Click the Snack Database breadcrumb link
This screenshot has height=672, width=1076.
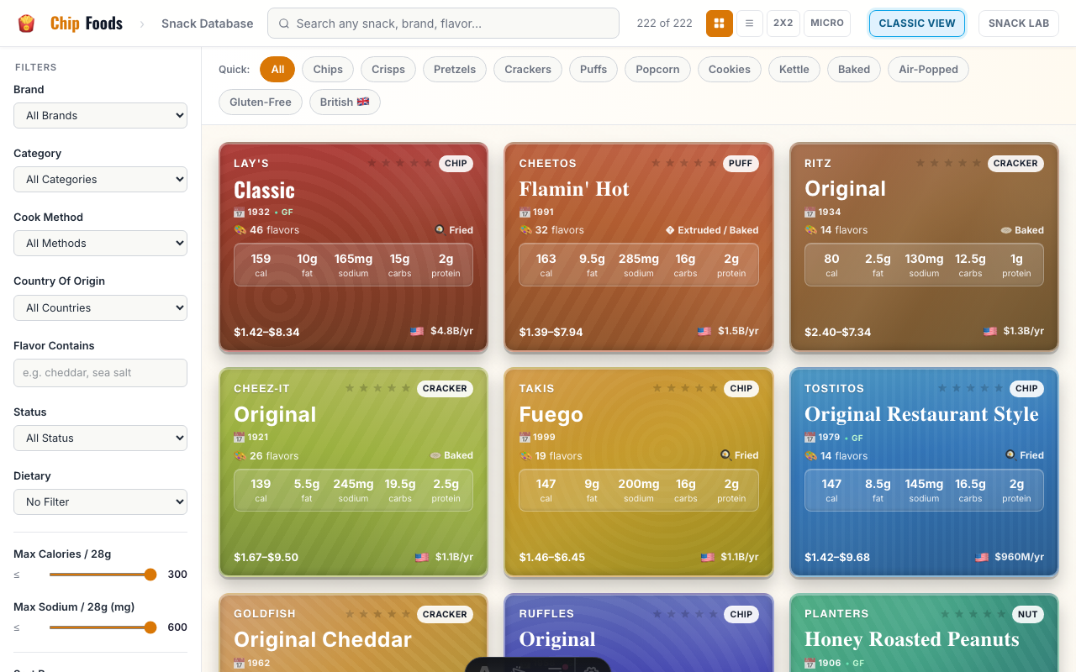click(207, 24)
